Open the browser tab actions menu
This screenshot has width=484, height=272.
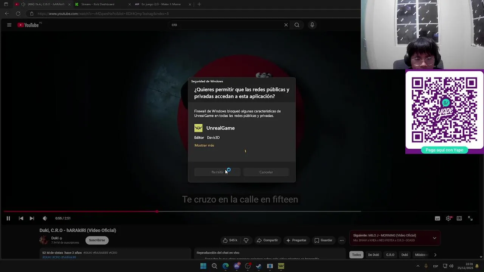(x=6, y=4)
